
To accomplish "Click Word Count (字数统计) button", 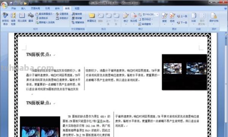I will pyautogui.click(x=62, y=18).
